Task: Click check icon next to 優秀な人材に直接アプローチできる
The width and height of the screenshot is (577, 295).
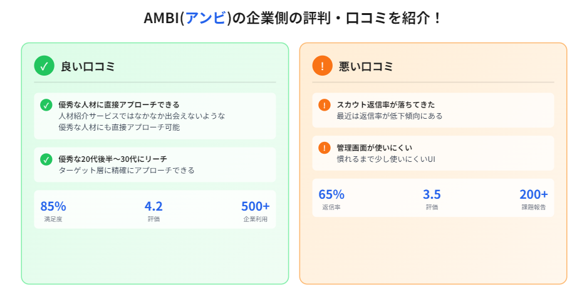Action: coord(46,104)
